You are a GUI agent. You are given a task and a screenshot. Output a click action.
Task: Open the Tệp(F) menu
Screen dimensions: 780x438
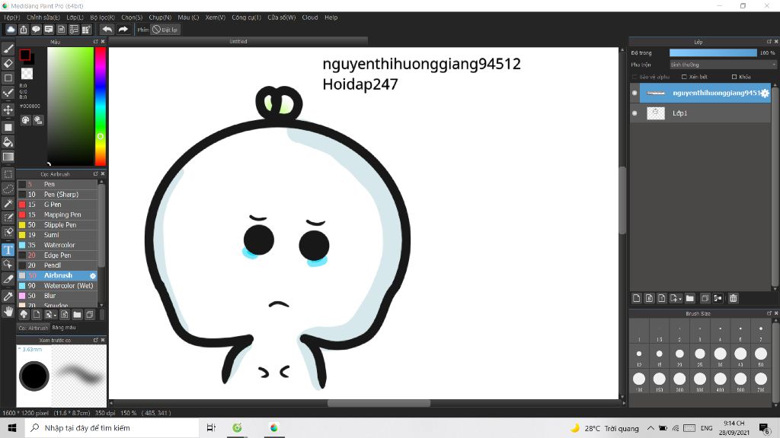pyautogui.click(x=12, y=17)
